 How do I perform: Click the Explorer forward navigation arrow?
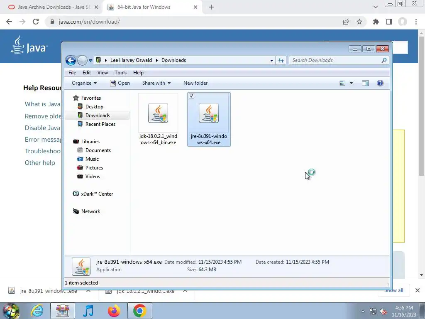coord(82,60)
